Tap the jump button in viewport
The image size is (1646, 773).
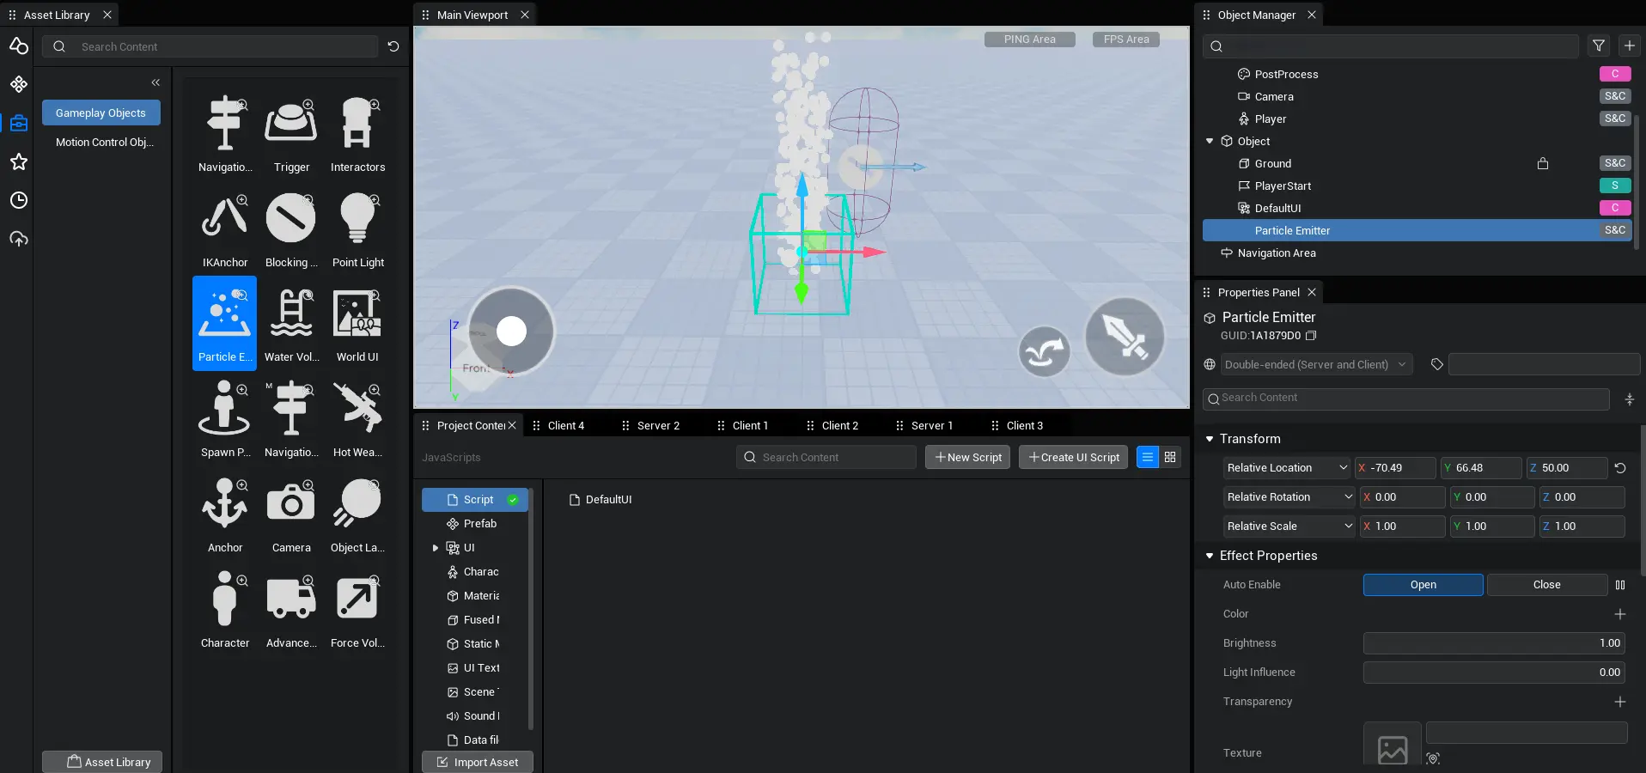pos(1044,351)
